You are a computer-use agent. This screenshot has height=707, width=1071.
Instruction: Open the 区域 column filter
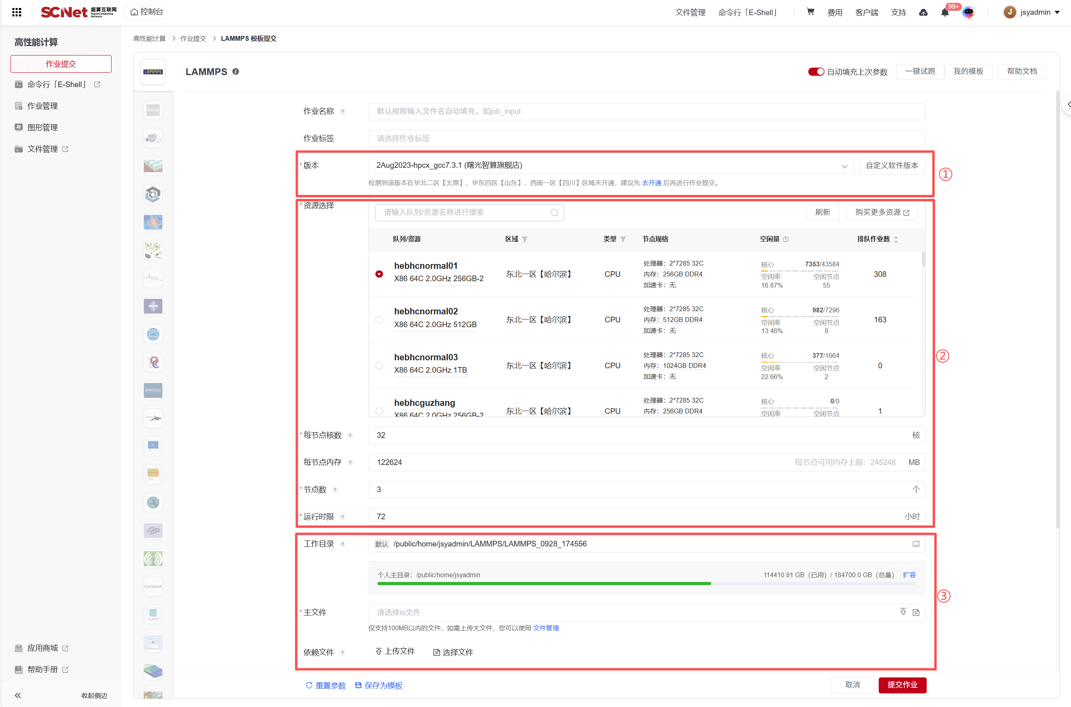tap(525, 239)
